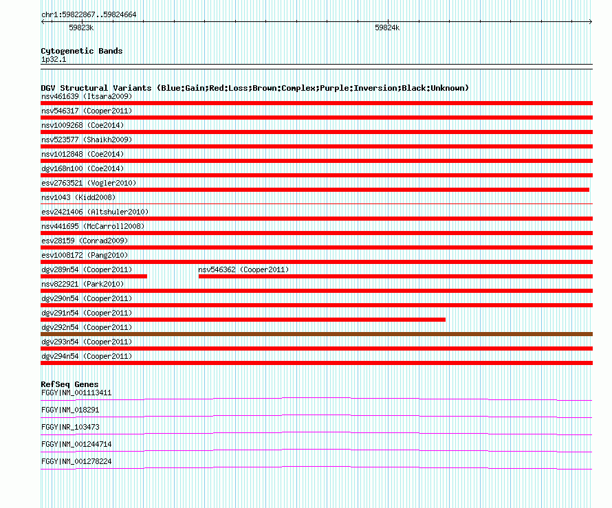
Task: Open variant nsv1043 (Kidd2008)
Action: click(x=78, y=197)
